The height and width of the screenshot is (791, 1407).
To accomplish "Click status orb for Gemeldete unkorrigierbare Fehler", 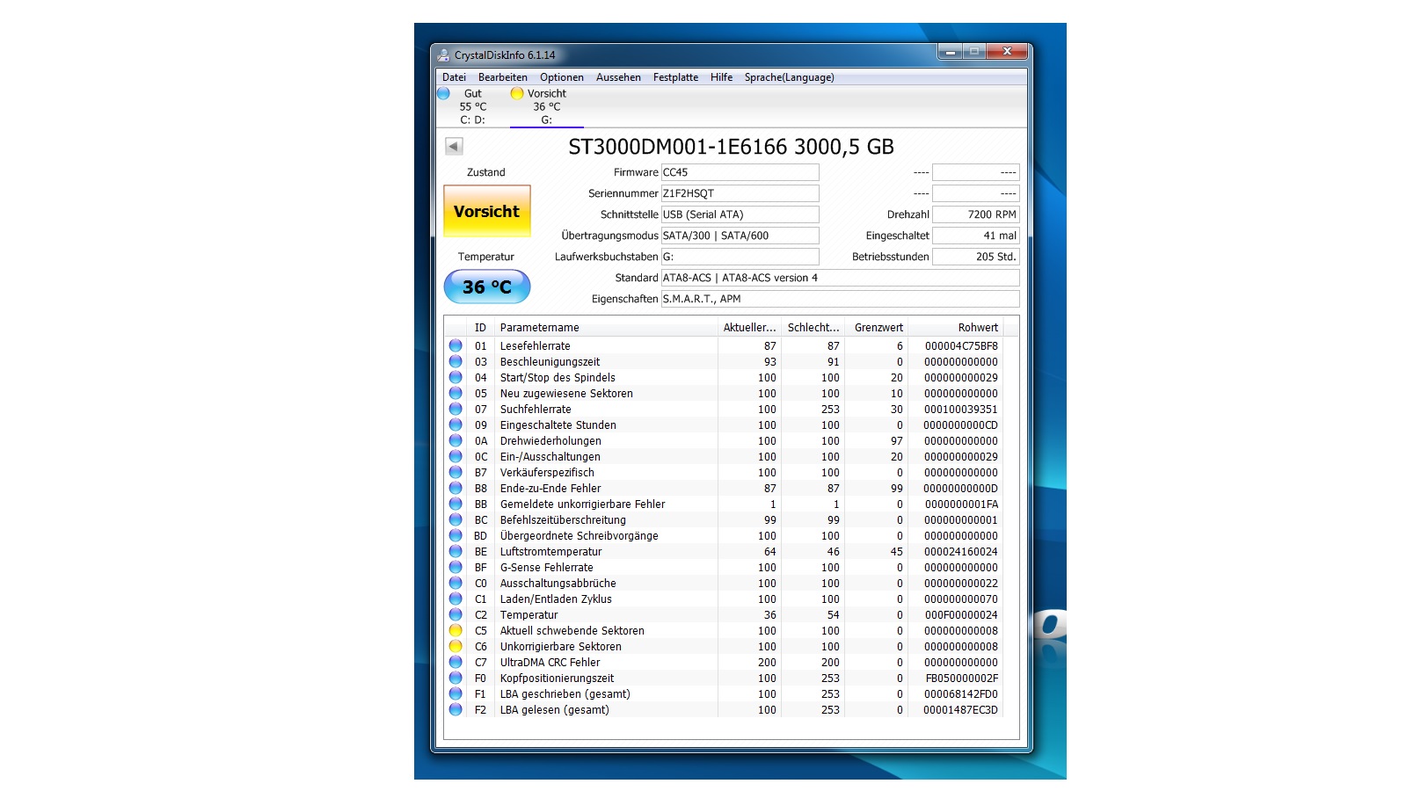I will coord(456,504).
